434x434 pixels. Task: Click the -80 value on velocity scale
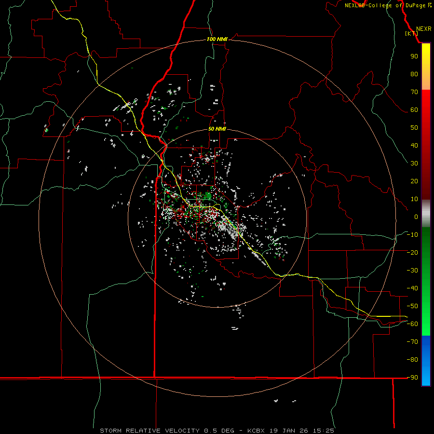412,360
